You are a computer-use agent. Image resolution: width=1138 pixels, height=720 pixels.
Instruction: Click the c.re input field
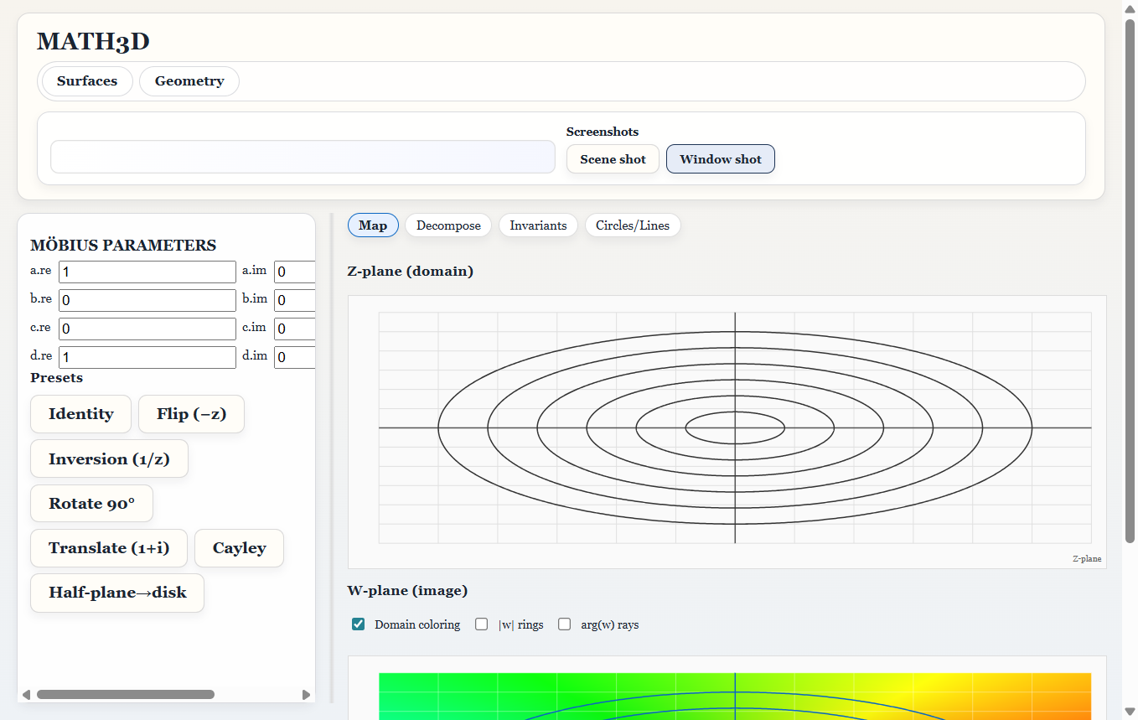(147, 329)
